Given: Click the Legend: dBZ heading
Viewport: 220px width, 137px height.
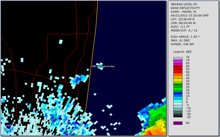Looking at the screenshot, I should (182, 52).
